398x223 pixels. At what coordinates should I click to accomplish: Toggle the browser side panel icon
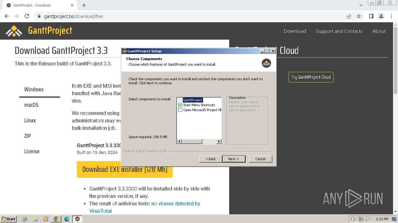[371, 16]
